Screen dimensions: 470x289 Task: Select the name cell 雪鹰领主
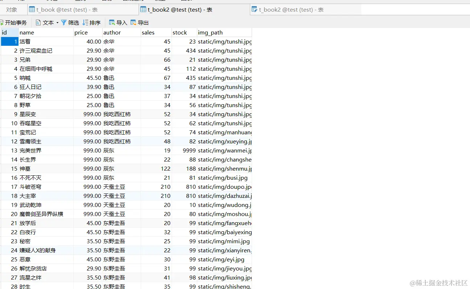click(46, 141)
